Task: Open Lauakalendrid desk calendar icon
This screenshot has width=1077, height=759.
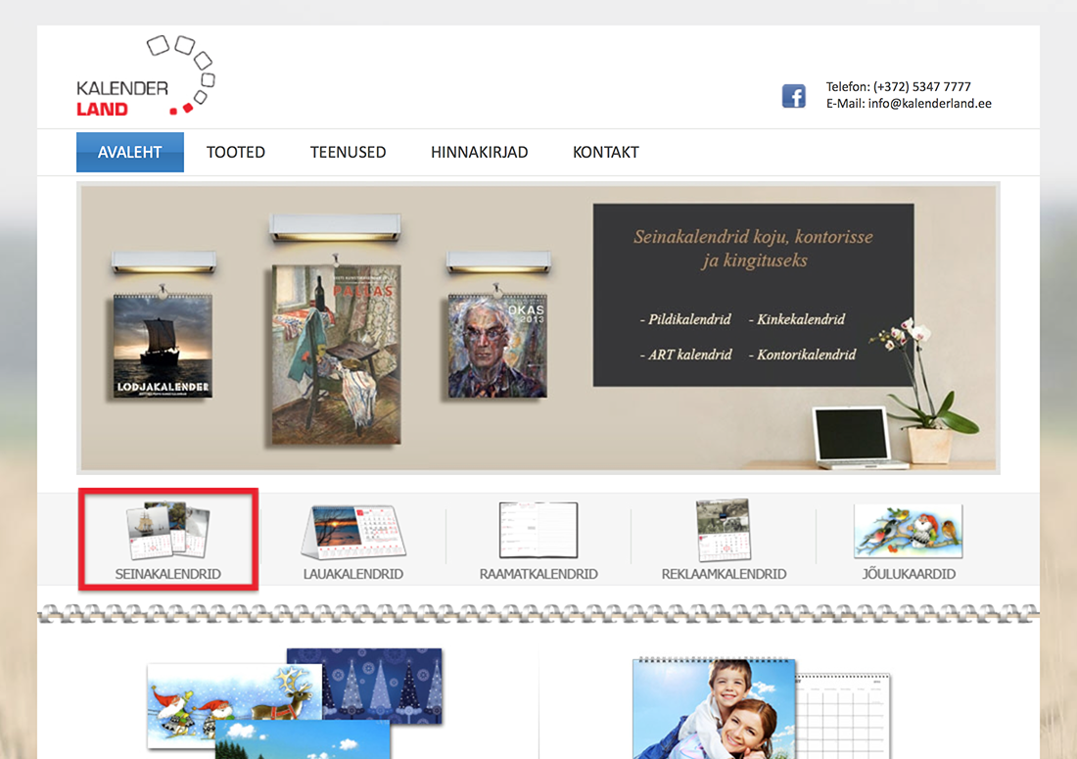Action: pyautogui.click(x=351, y=533)
